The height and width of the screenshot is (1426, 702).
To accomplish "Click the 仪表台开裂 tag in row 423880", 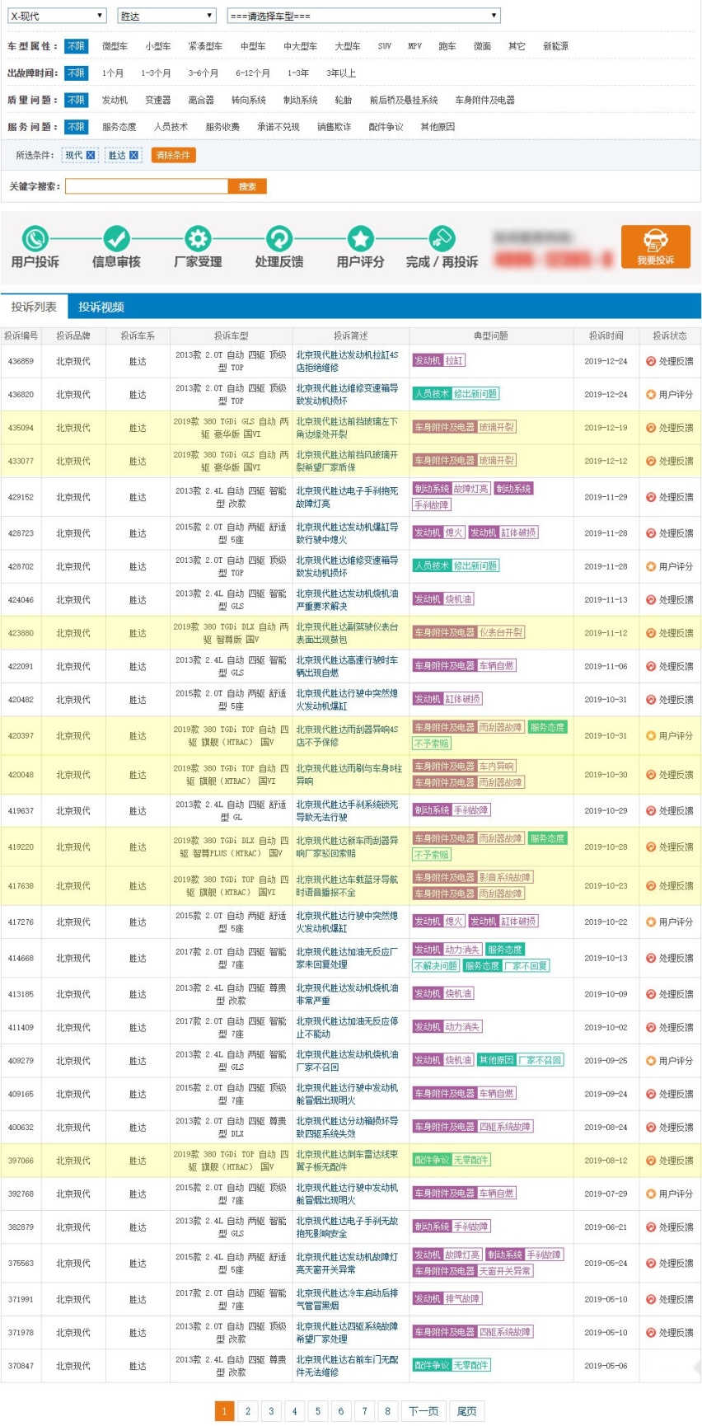I will (x=501, y=632).
